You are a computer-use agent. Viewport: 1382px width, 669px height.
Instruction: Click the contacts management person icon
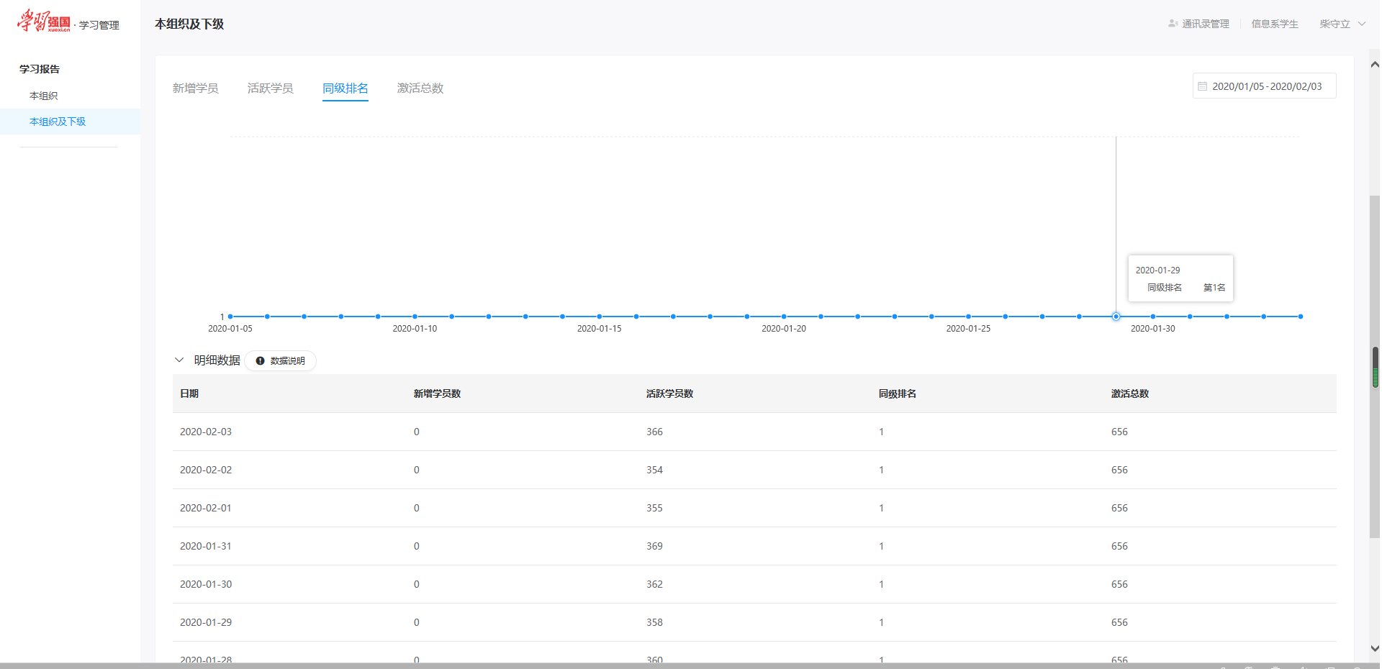(x=1173, y=24)
